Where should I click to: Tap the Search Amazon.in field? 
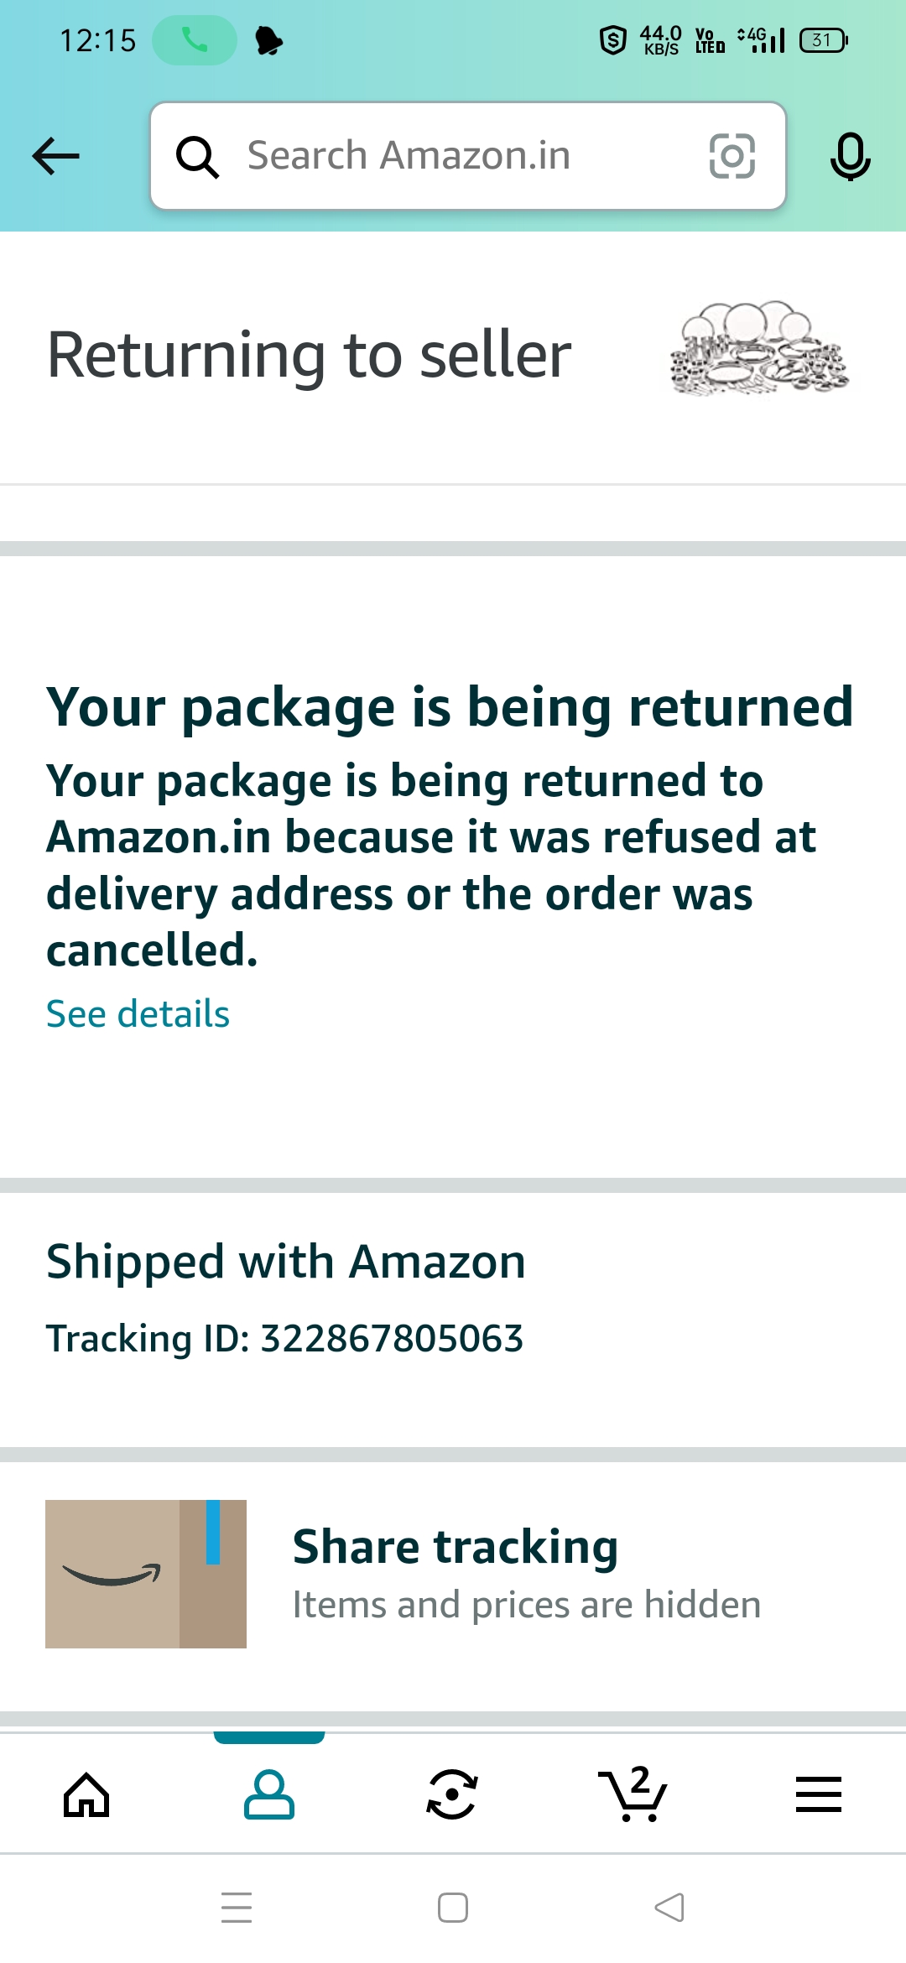[453, 156]
